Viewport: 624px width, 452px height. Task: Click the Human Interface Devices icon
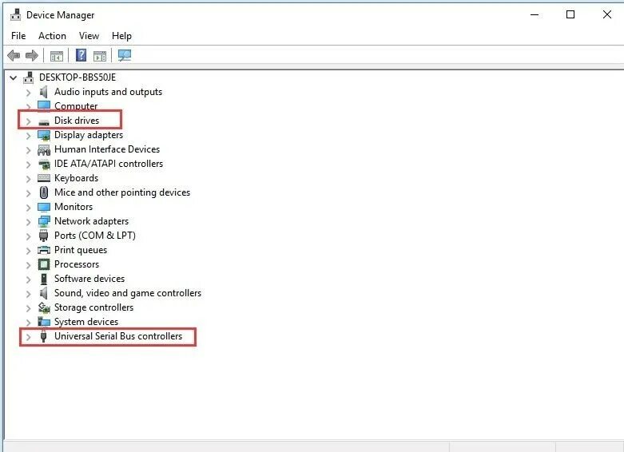(44, 149)
